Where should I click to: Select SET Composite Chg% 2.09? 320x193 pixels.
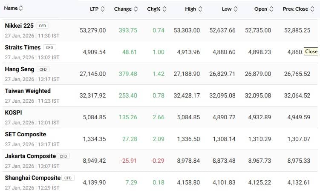[159, 139]
